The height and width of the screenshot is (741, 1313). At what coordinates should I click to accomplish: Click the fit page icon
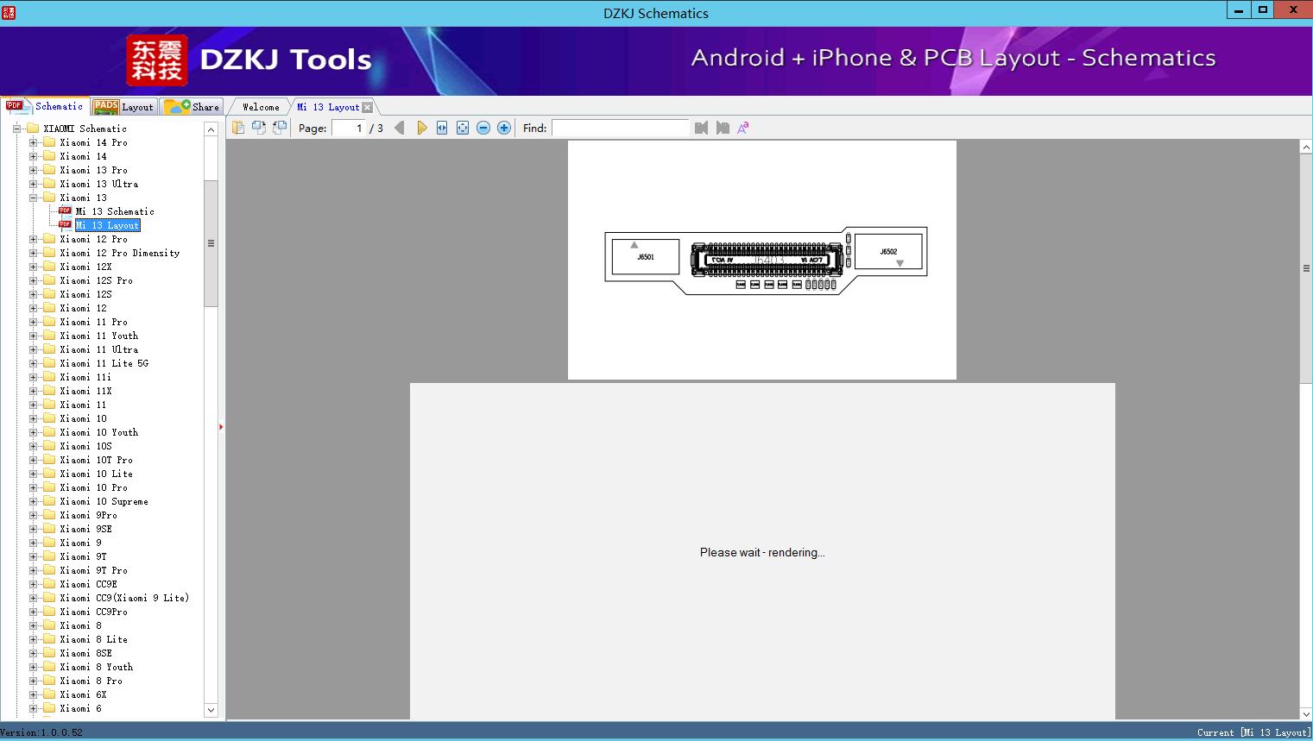coord(463,128)
